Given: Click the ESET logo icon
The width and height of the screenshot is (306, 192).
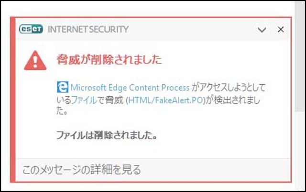Looking at the screenshot, I should tap(31, 29).
